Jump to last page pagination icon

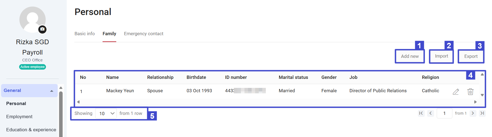482,113
